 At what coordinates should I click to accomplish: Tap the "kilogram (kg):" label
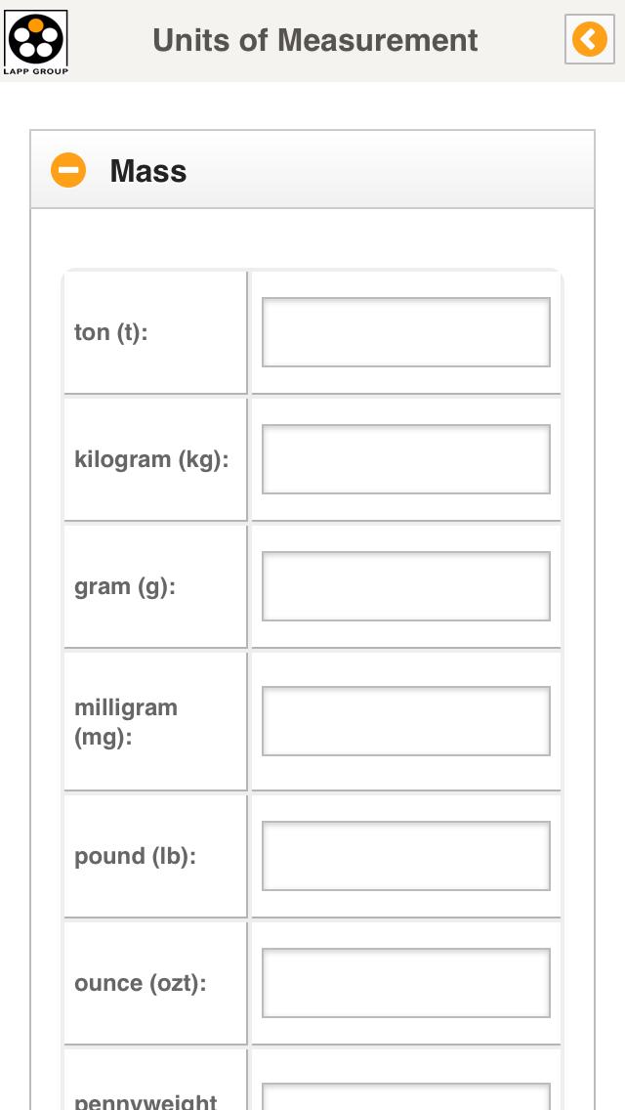coord(151,459)
